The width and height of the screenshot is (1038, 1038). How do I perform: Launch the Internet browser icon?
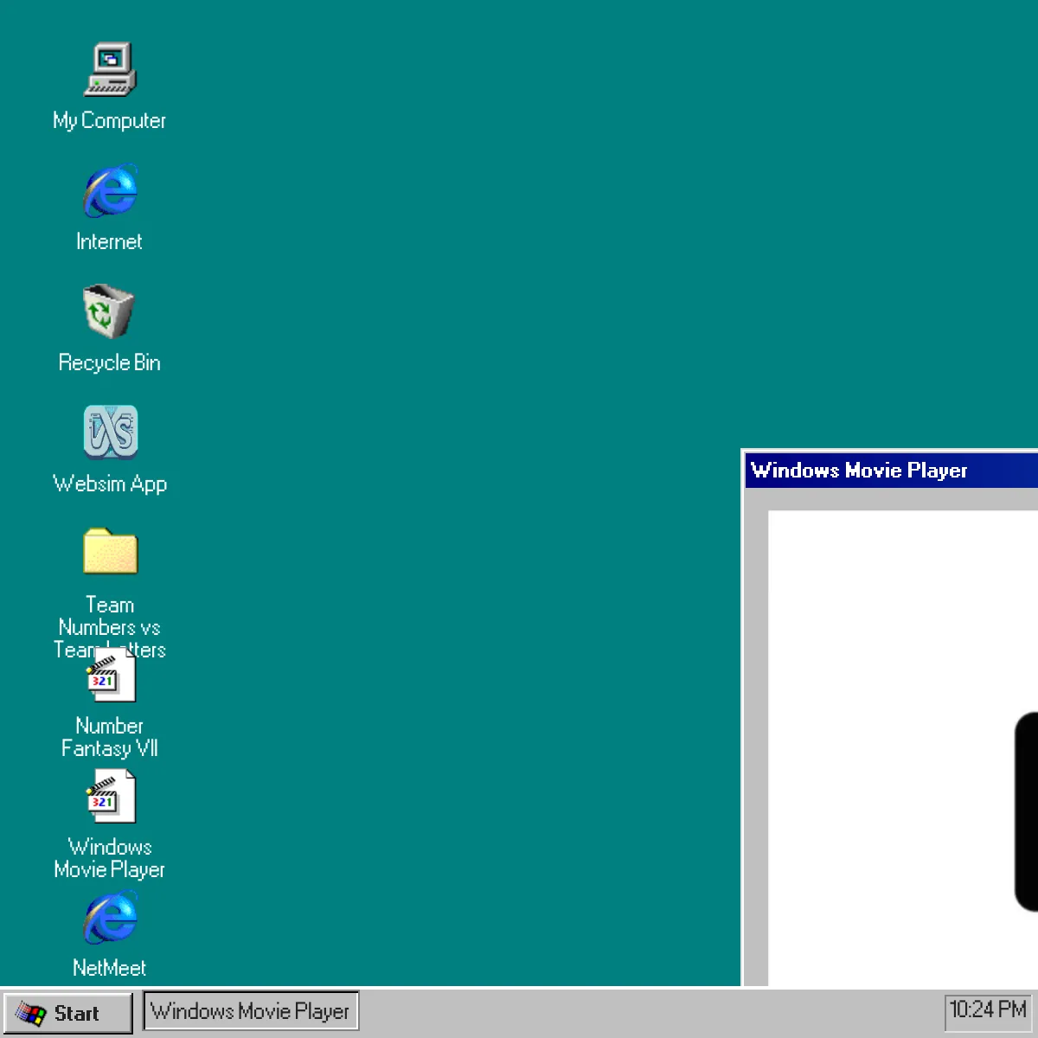pyautogui.click(x=110, y=190)
